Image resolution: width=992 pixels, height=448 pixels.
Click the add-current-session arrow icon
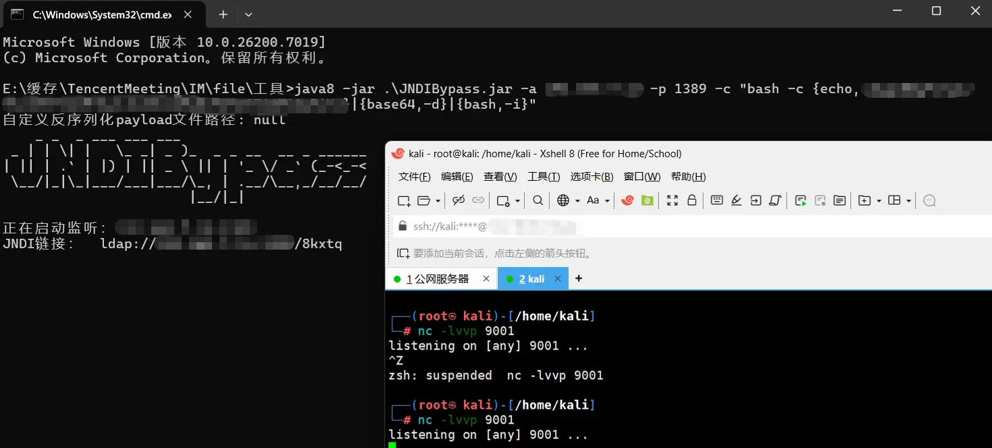403,254
